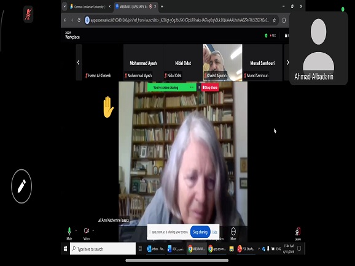Open Windows notification center
This screenshot has width=355, height=266.
[299, 249]
